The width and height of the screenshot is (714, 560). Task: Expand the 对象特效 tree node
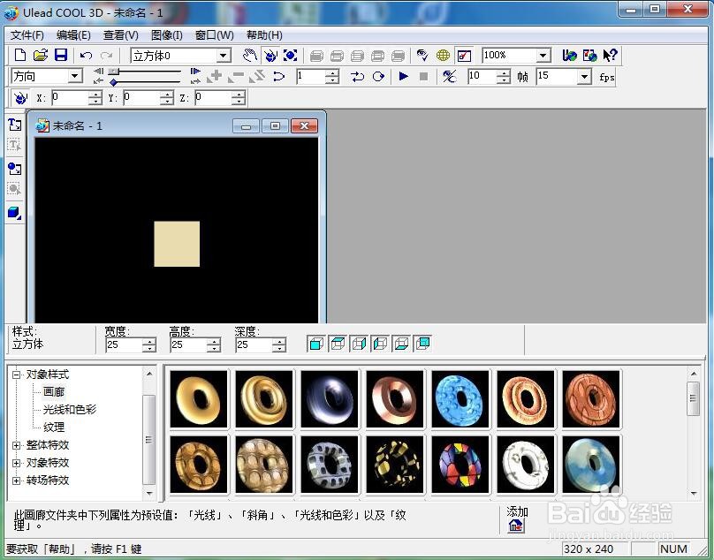coord(17,463)
